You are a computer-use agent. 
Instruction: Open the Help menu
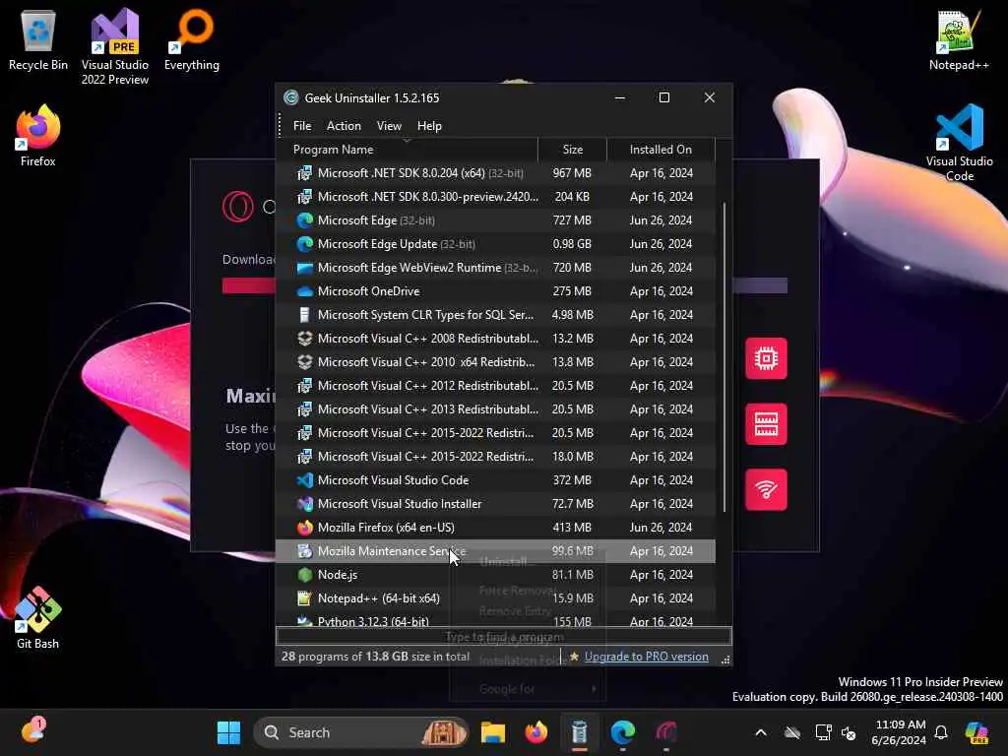(x=429, y=126)
